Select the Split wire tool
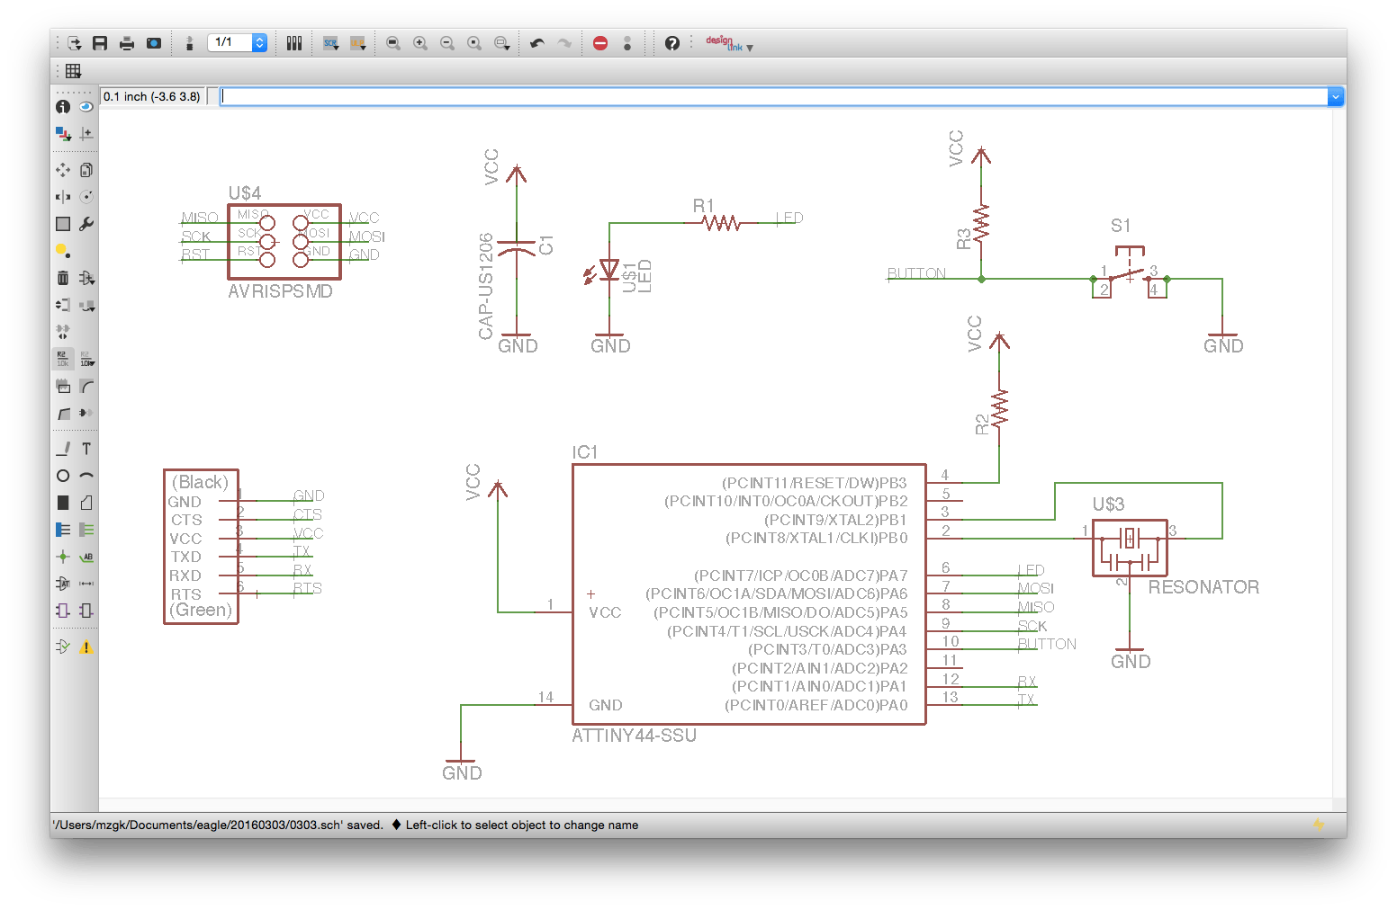Screen dimensions: 1397x910 tap(63, 413)
